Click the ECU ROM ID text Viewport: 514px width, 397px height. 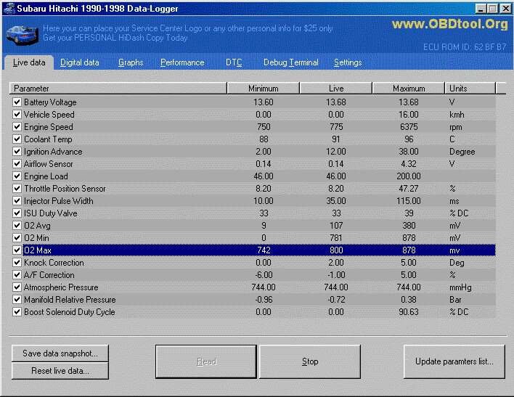pyautogui.click(x=465, y=47)
